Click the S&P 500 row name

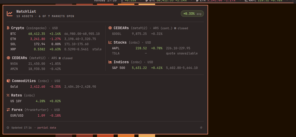click(119, 68)
